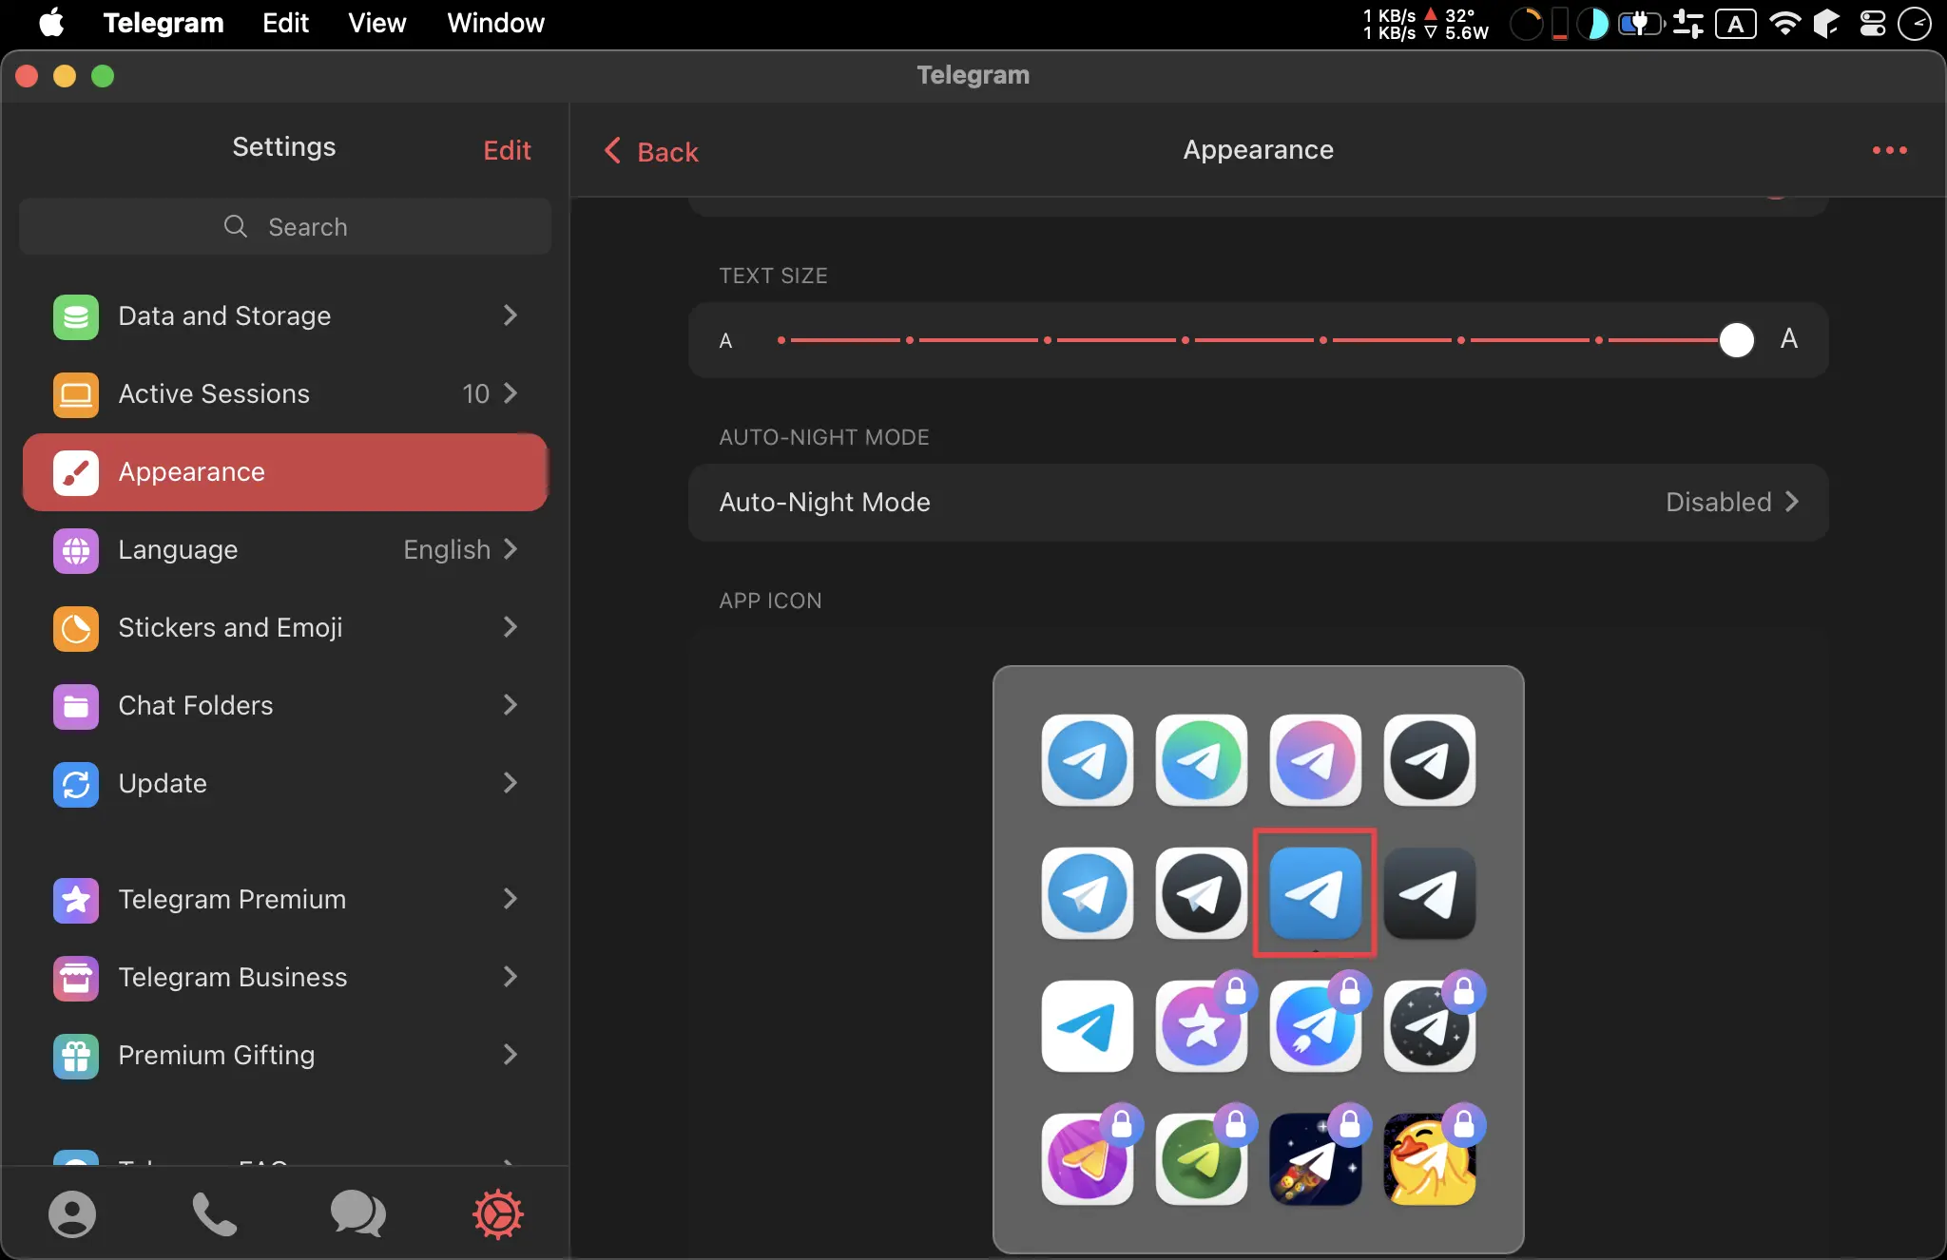The width and height of the screenshot is (1947, 1260).
Task: Enable Auto-Night Mode
Action: pos(1259,501)
